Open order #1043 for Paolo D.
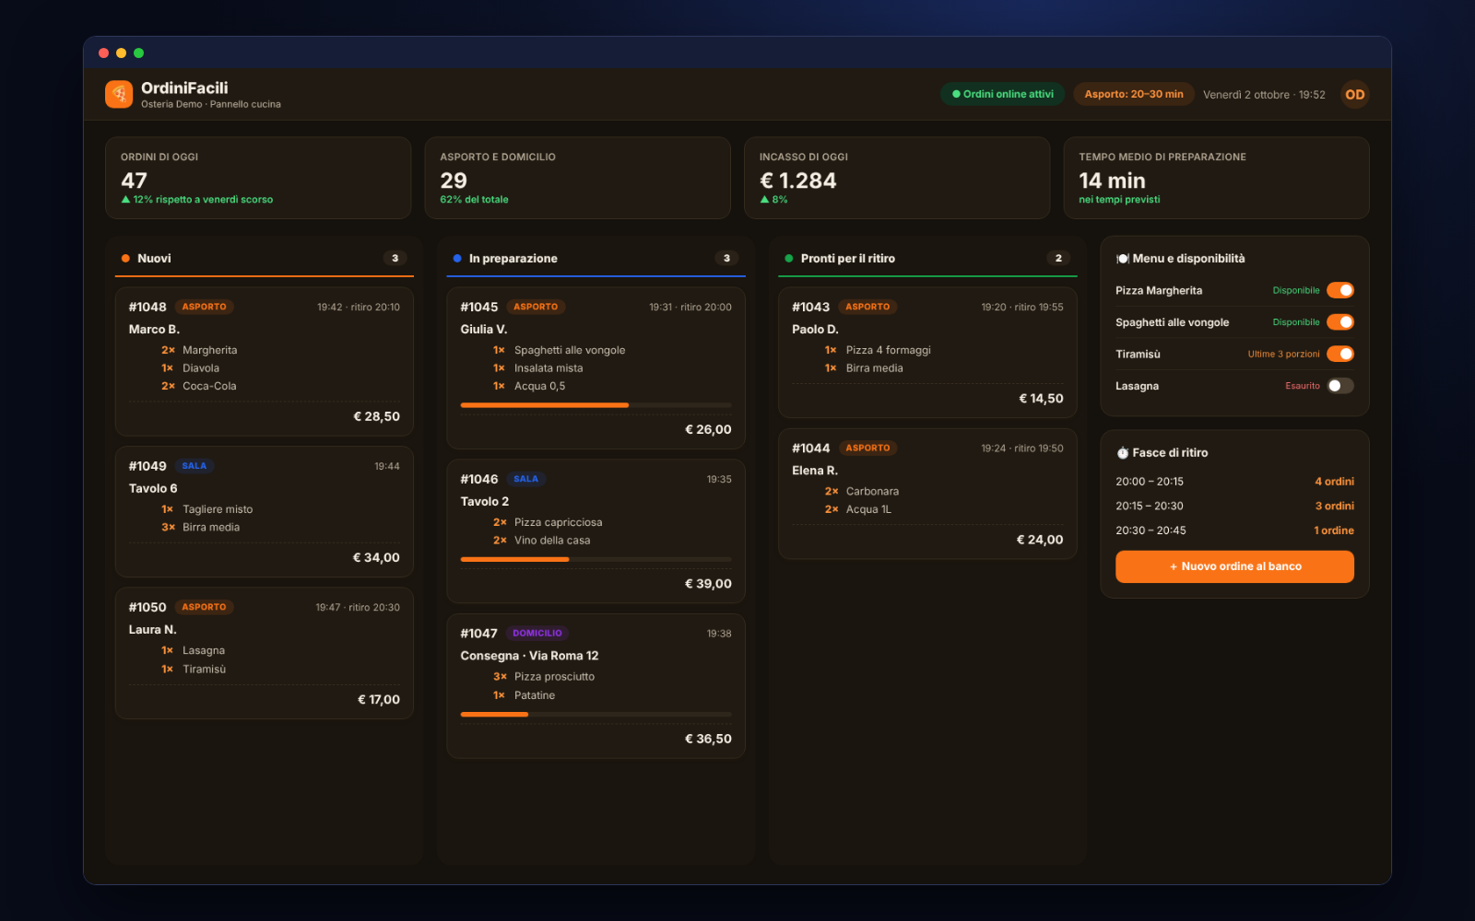The width and height of the screenshot is (1475, 921). (x=927, y=353)
